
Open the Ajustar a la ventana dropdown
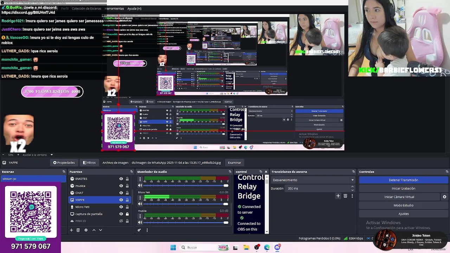[38, 155]
